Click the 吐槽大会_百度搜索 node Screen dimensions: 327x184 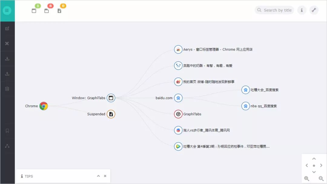click(246, 90)
